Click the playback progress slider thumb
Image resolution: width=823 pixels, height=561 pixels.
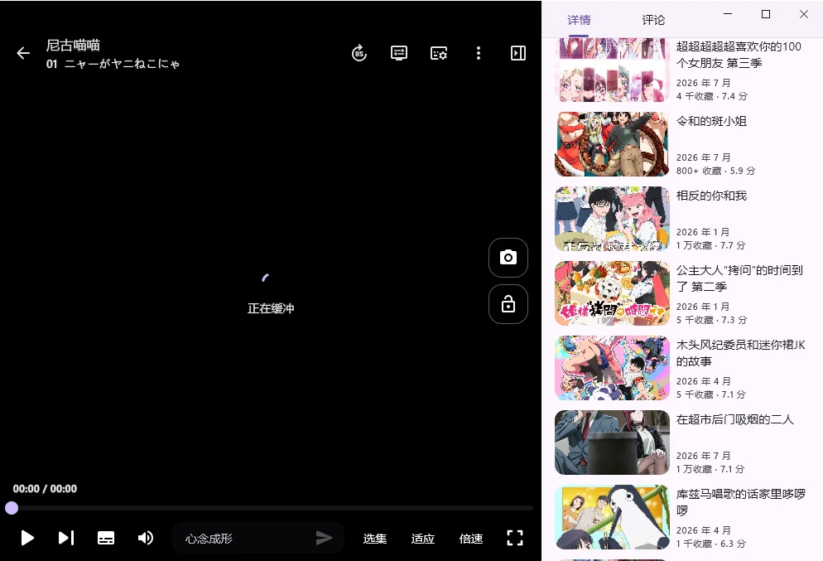click(12, 508)
